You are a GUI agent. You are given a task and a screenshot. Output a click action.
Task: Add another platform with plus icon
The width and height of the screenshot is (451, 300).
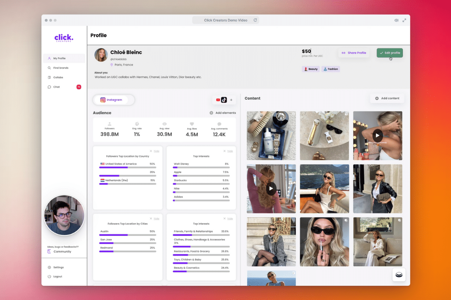(231, 100)
